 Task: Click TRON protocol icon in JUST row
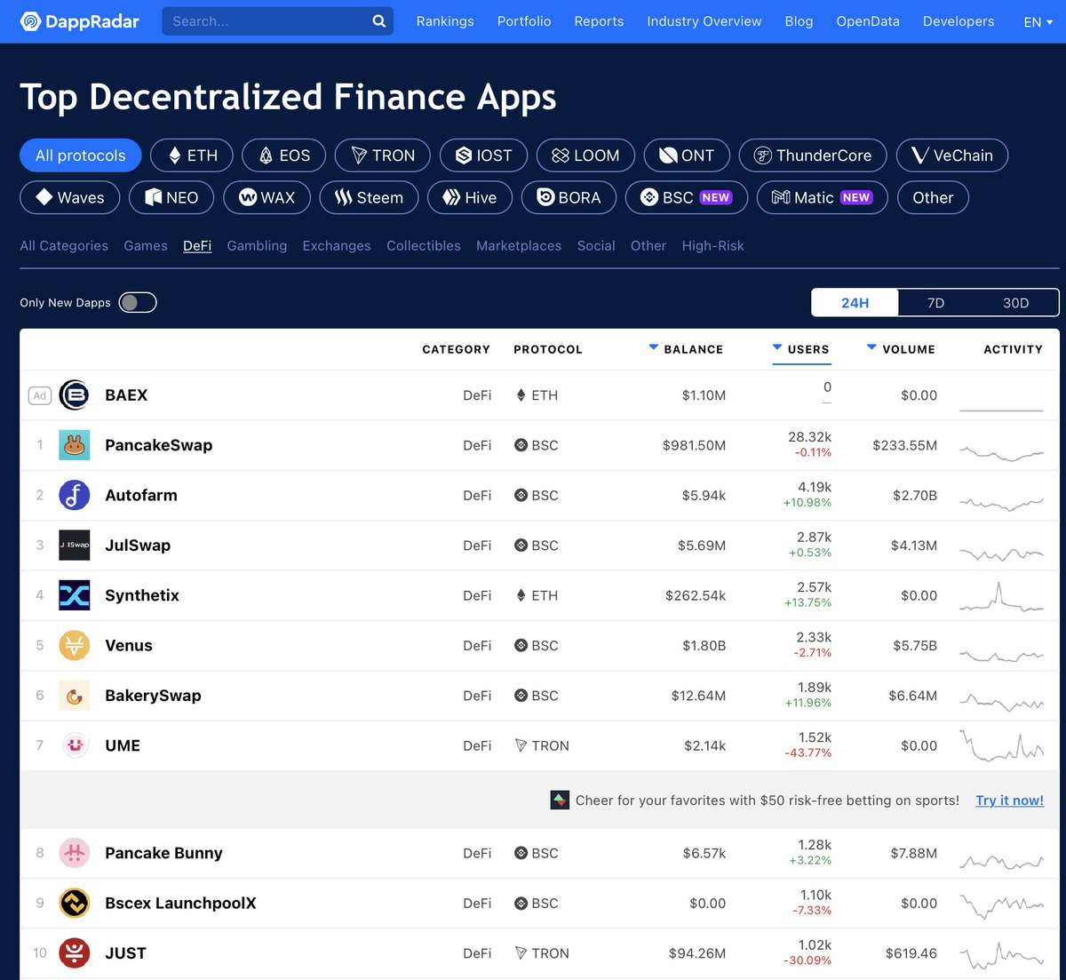521,953
